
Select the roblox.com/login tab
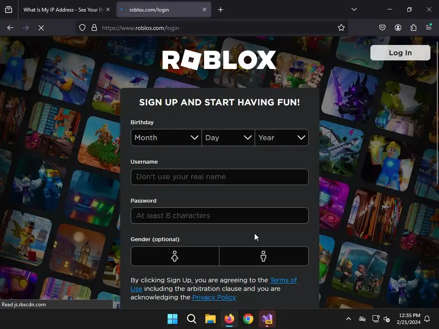tap(164, 9)
